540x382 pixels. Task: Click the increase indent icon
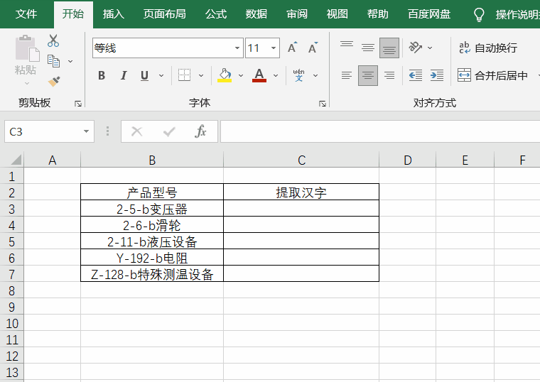[x=437, y=75]
